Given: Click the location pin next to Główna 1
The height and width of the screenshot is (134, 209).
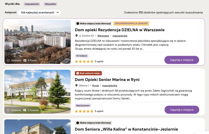Looking at the screenshot, I should (x=76, y=85).
